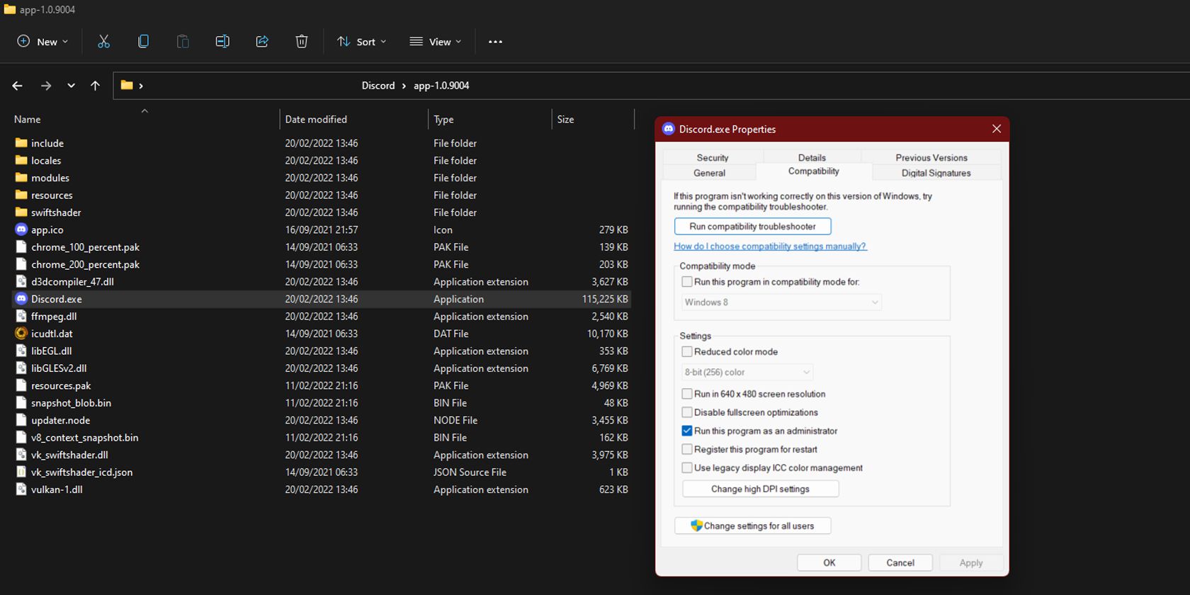Image resolution: width=1190 pixels, height=595 pixels.
Task: Open the compatibility settings help link
Action: click(770, 246)
